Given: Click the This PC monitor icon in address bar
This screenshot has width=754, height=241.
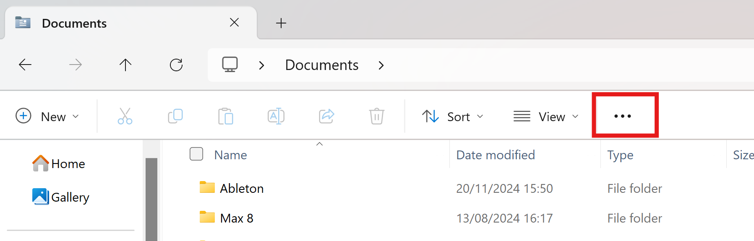Looking at the screenshot, I should point(230,65).
